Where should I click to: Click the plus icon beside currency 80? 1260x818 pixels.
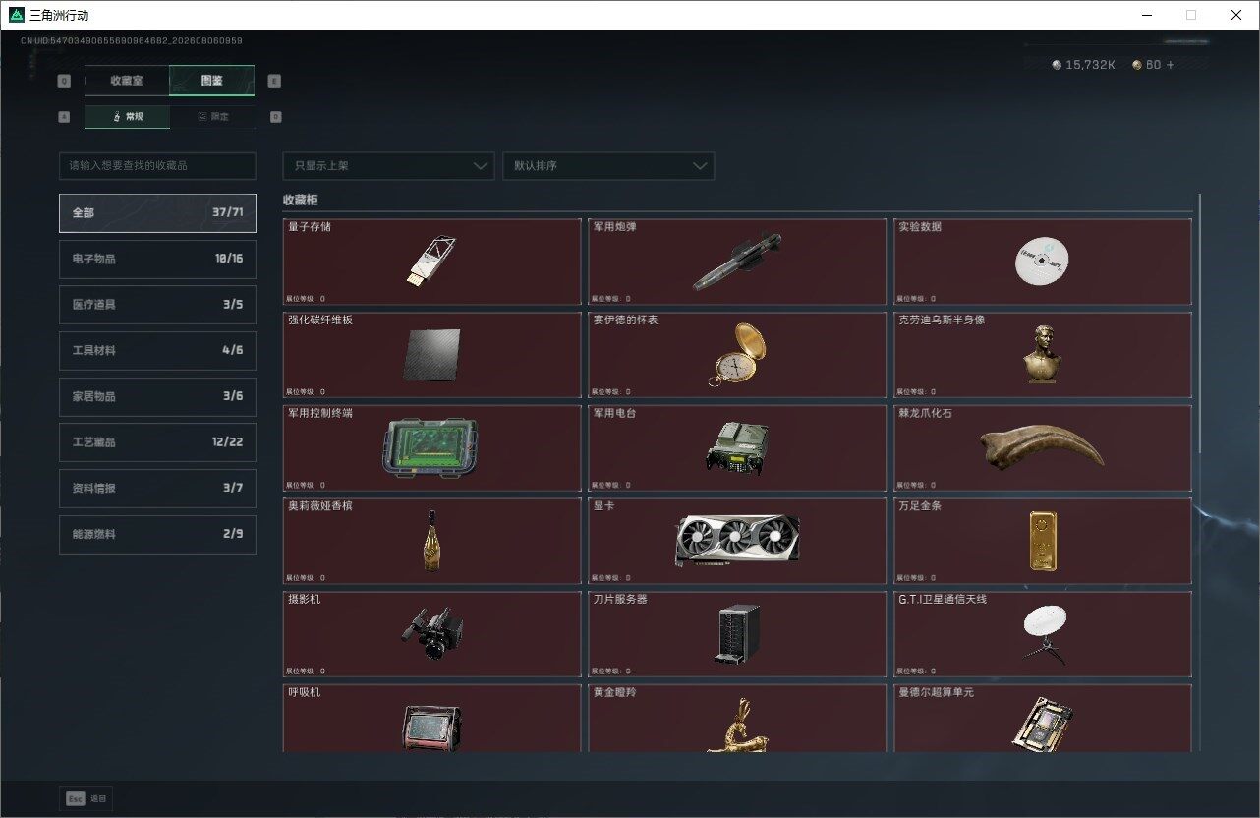coord(1170,65)
